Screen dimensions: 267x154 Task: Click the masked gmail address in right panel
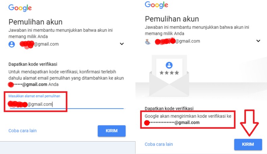click(172, 123)
